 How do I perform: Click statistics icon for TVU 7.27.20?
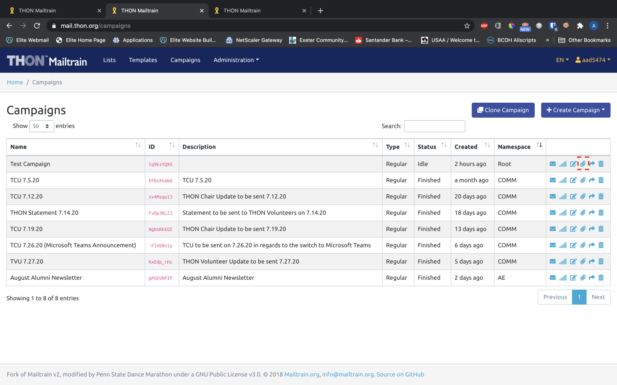coord(563,261)
